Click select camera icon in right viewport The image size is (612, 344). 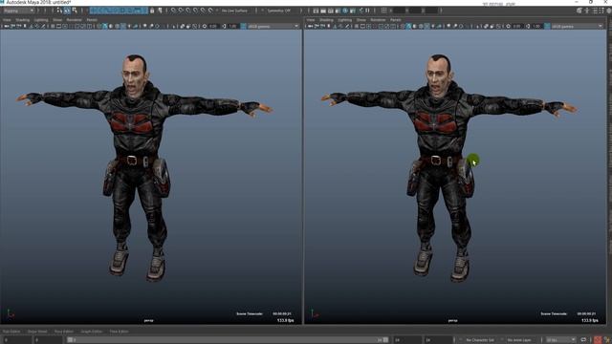(310, 26)
